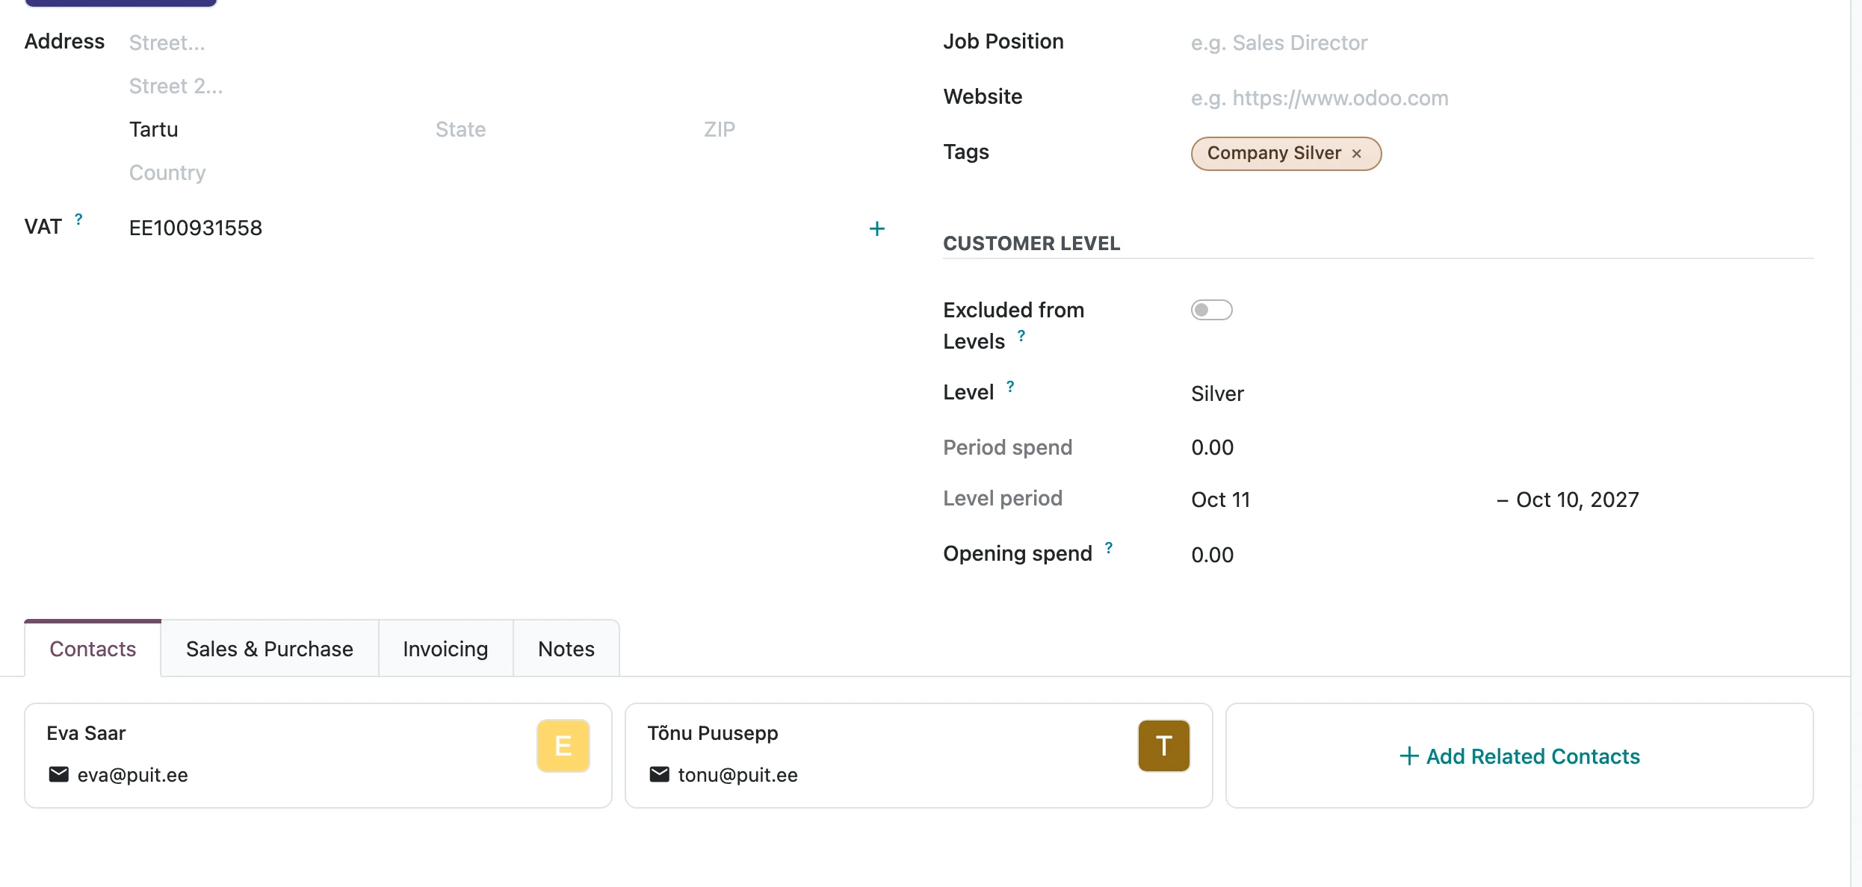
Task: Open the Invoicing tab
Action: [x=445, y=649]
